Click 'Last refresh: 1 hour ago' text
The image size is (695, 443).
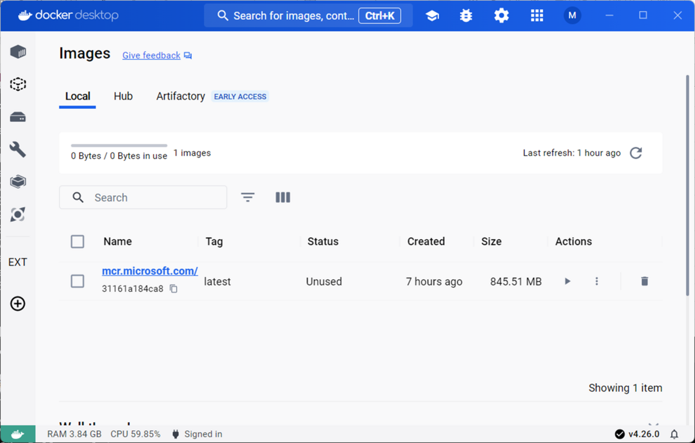[x=572, y=153]
